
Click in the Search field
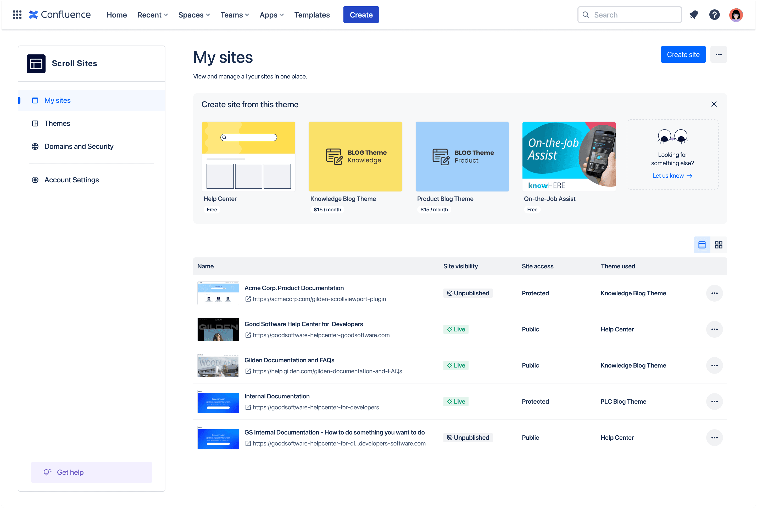click(629, 15)
